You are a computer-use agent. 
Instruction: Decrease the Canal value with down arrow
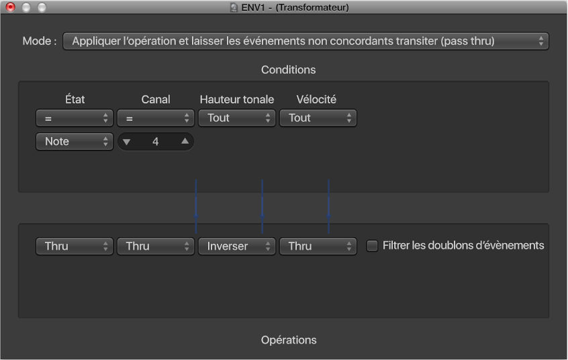[x=128, y=142]
